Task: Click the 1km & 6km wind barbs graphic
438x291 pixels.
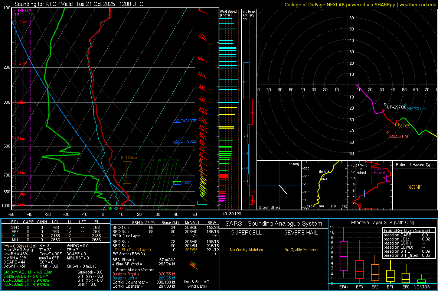Action: point(194,265)
